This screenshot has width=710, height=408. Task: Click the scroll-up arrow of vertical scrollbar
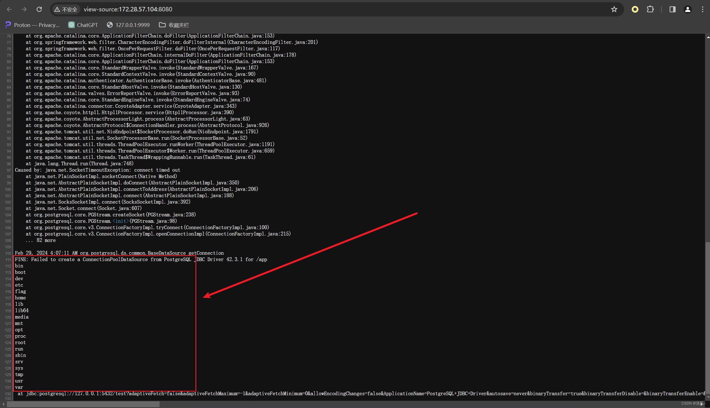pyautogui.click(x=707, y=37)
